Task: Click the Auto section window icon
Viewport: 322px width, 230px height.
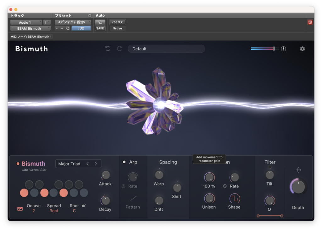Action: [100, 22]
